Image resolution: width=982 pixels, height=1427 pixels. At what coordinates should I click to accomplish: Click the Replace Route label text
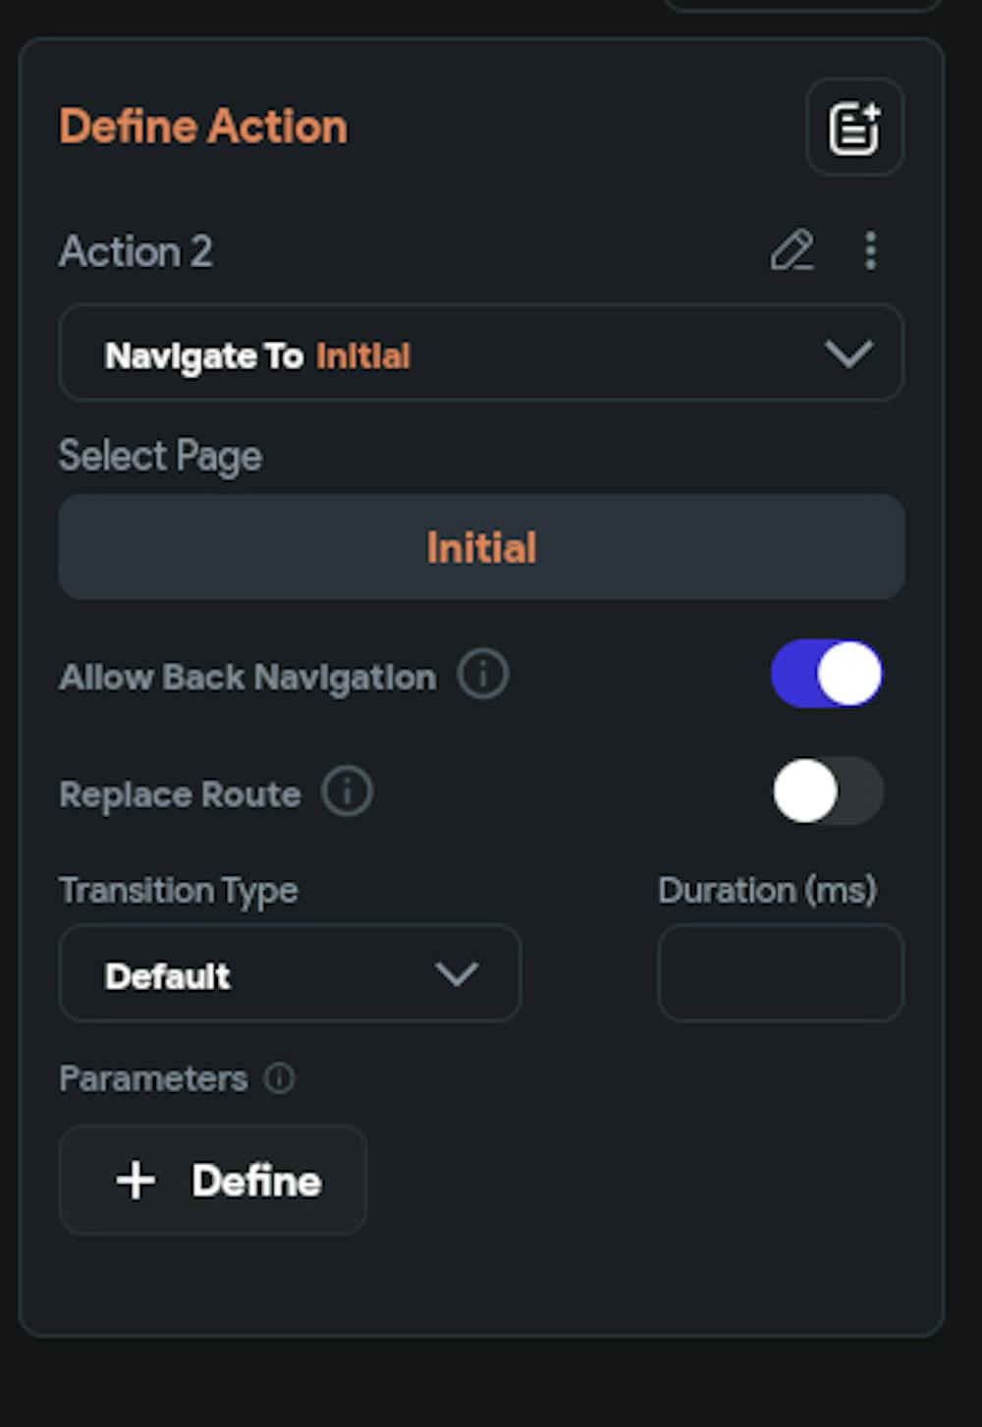point(180,795)
